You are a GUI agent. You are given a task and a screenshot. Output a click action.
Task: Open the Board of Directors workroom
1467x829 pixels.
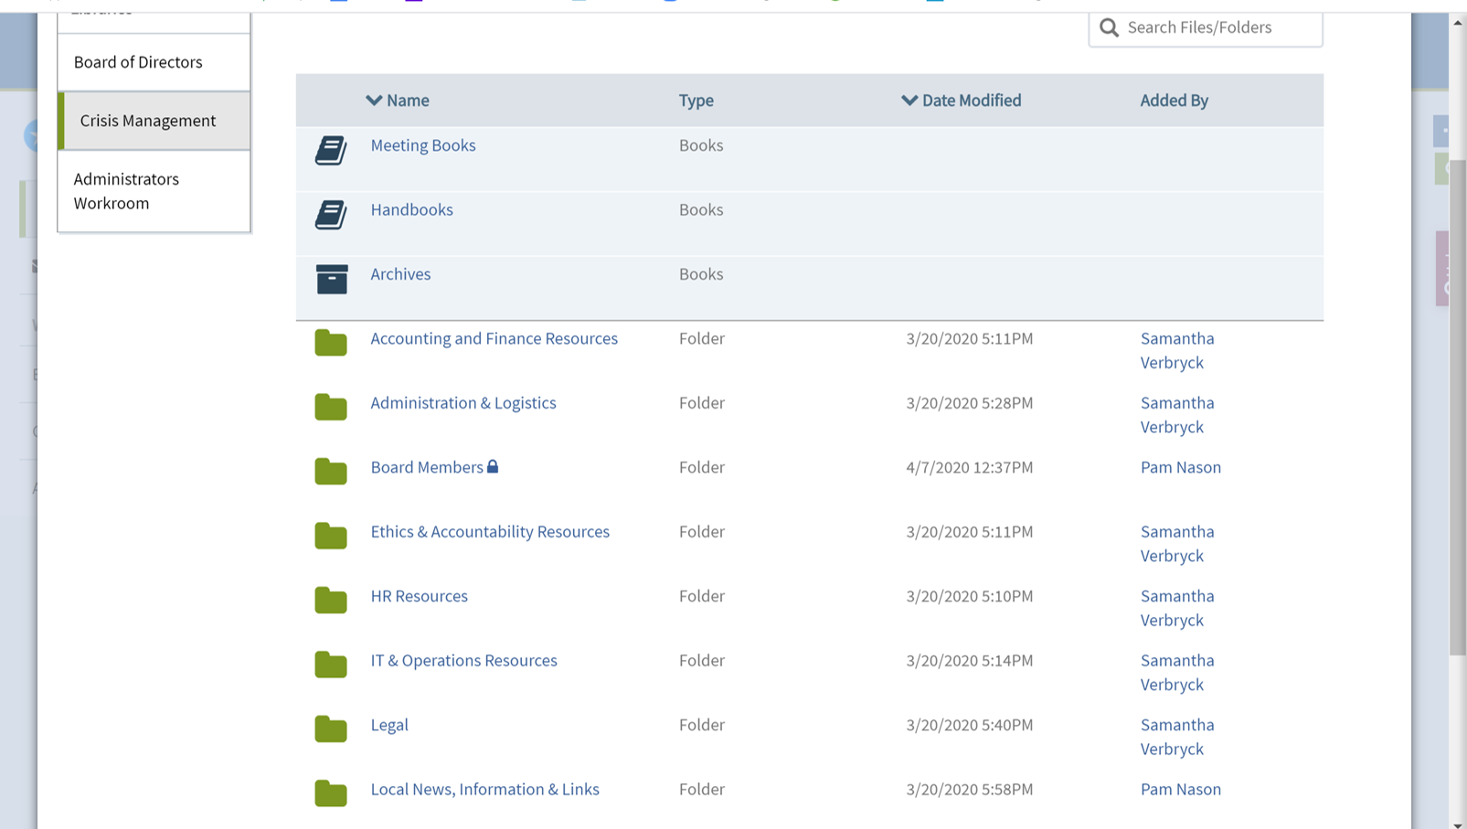click(x=138, y=62)
